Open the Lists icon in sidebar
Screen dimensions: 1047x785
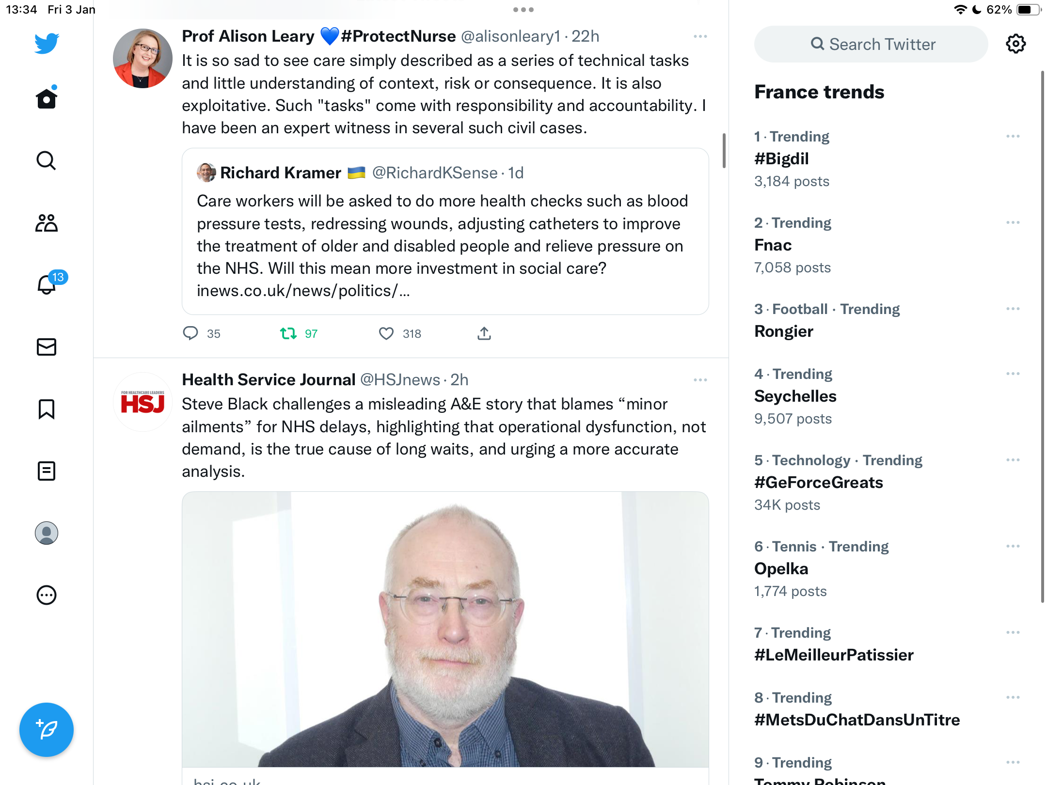click(47, 471)
